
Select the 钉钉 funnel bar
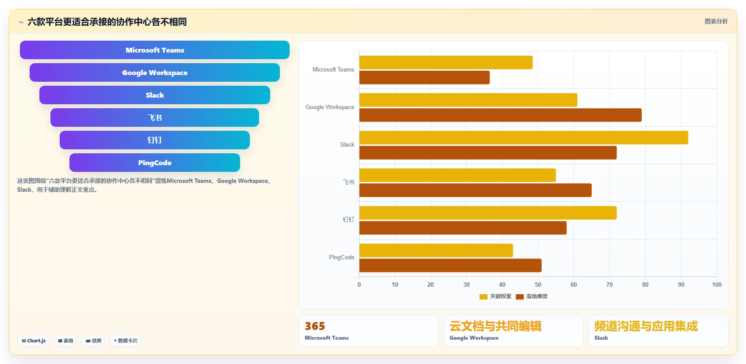tap(155, 140)
